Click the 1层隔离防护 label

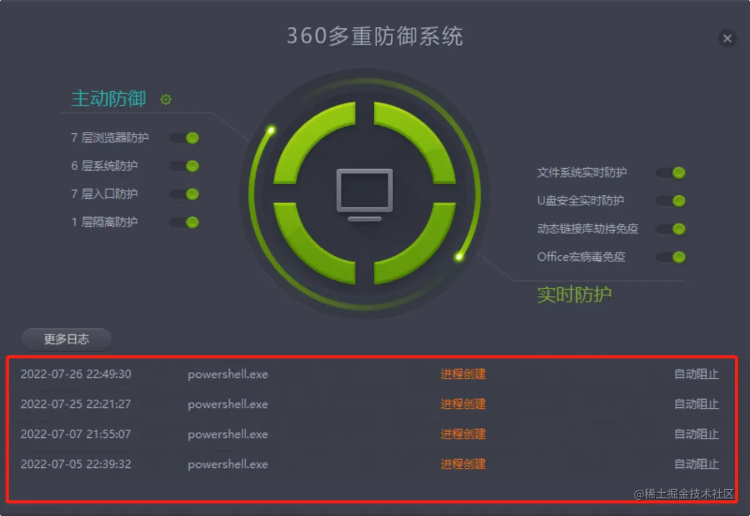104,222
